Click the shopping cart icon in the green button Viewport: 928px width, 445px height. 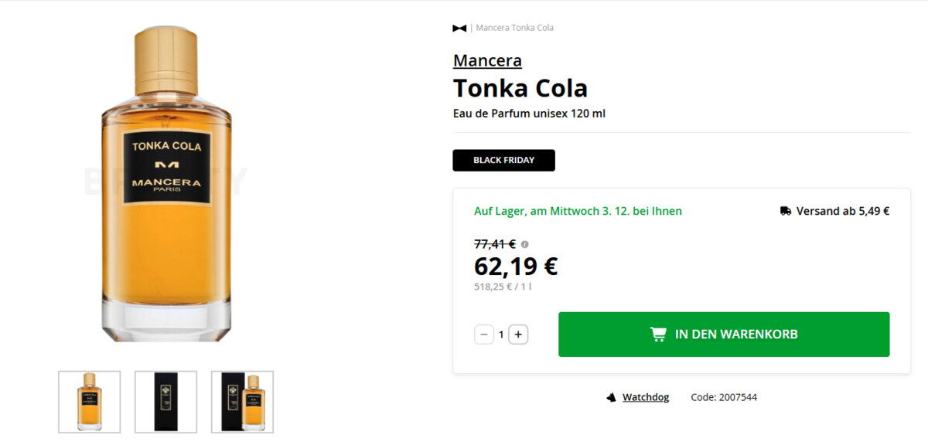(658, 335)
